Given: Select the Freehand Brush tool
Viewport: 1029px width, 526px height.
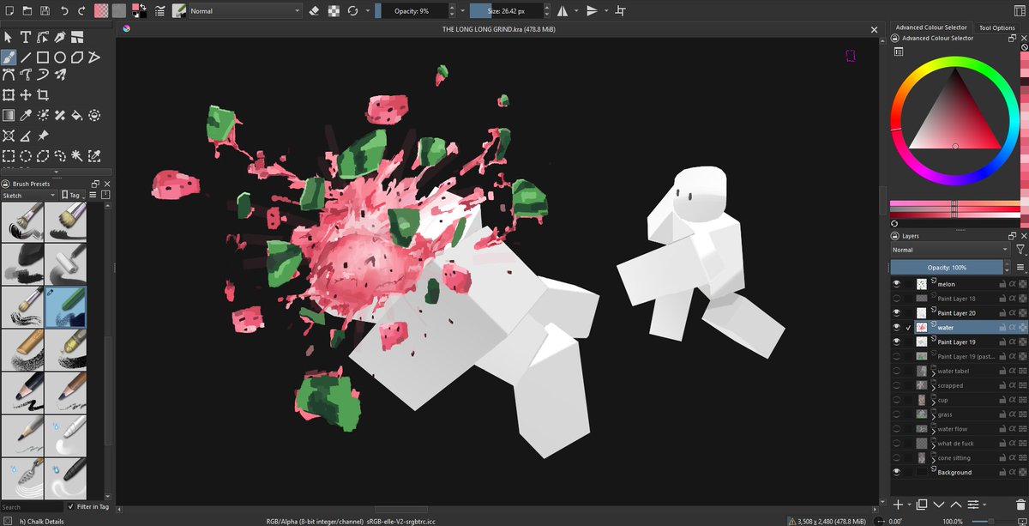Looking at the screenshot, I should coord(9,57).
